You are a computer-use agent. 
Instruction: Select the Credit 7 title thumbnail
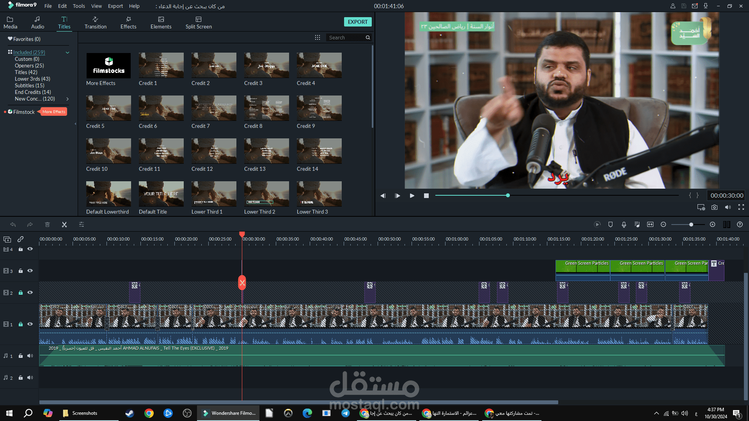pos(214,108)
